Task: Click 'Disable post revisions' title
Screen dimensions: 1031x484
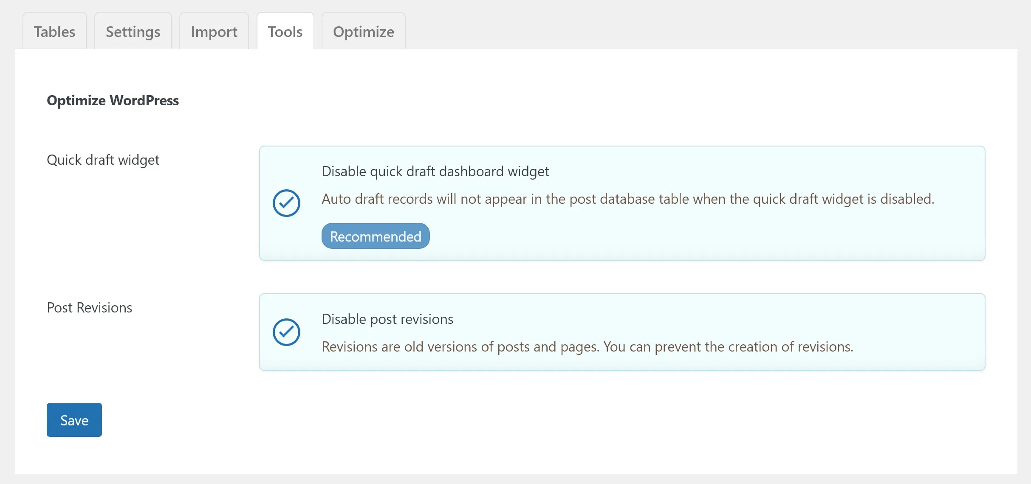Action: pos(387,319)
